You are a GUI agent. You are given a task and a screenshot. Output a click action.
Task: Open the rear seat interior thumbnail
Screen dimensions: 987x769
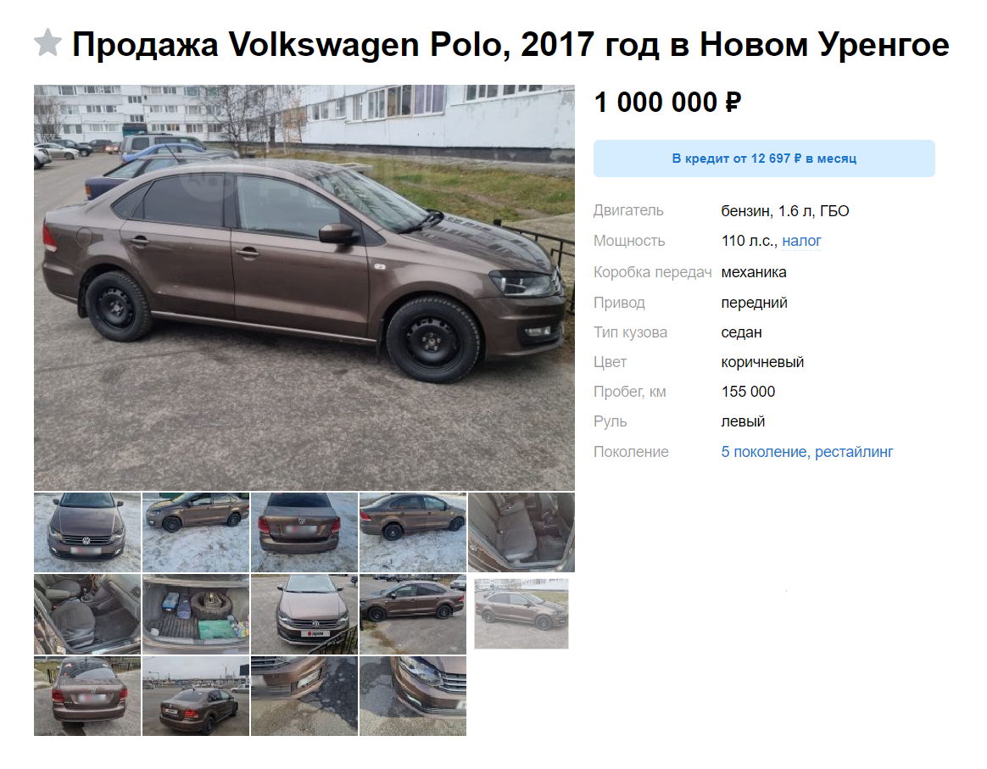point(521,532)
